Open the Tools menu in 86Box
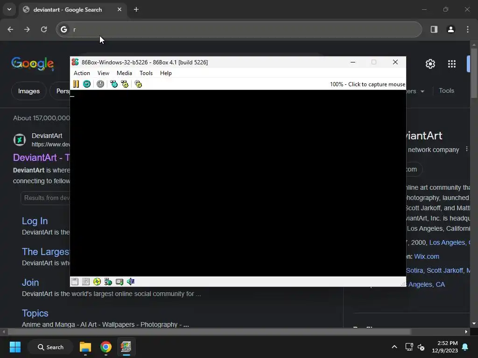Viewport: 478px width, 358px height. coord(146,73)
